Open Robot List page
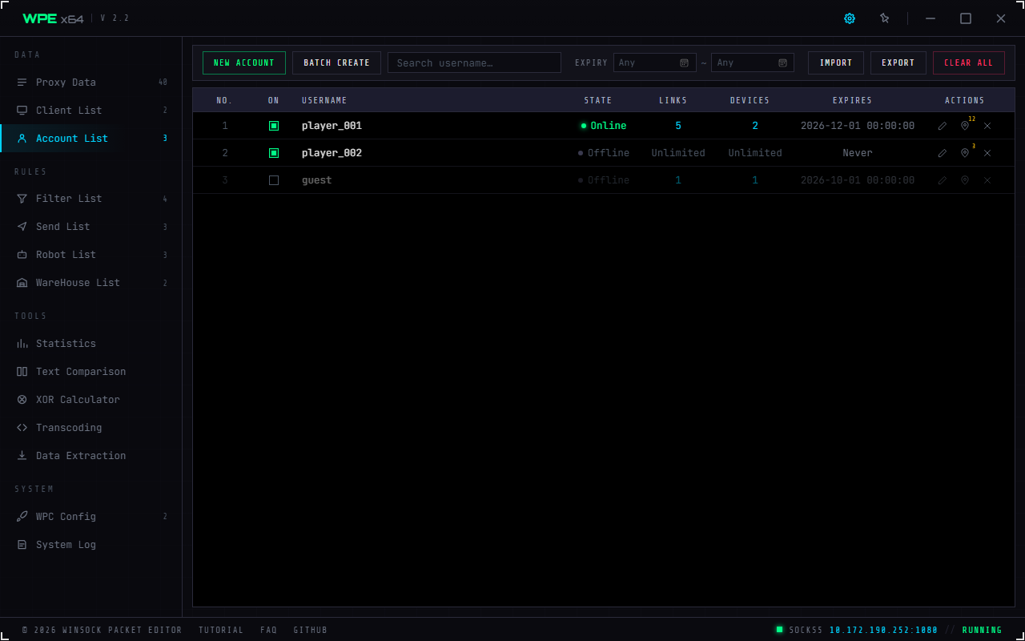 [x=91, y=255]
